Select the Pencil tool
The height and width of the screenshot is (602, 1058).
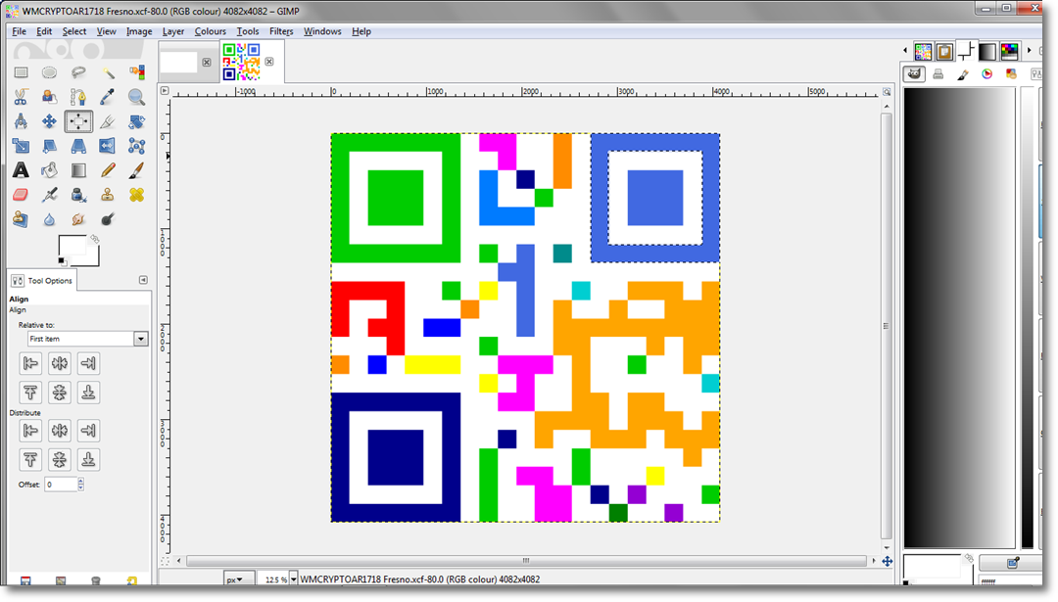pos(108,170)
